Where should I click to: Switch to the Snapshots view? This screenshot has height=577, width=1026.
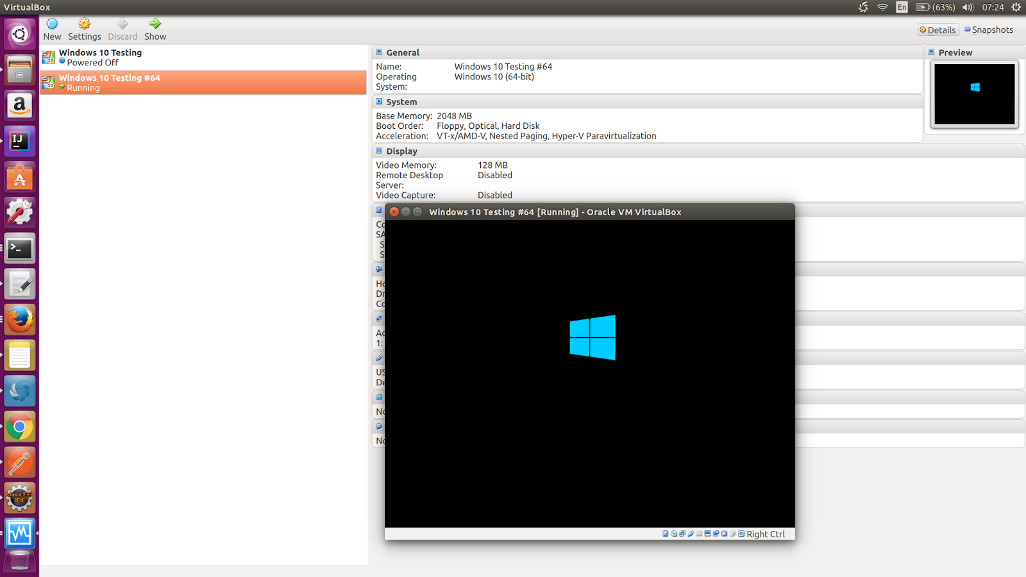[x=988, y=29]
